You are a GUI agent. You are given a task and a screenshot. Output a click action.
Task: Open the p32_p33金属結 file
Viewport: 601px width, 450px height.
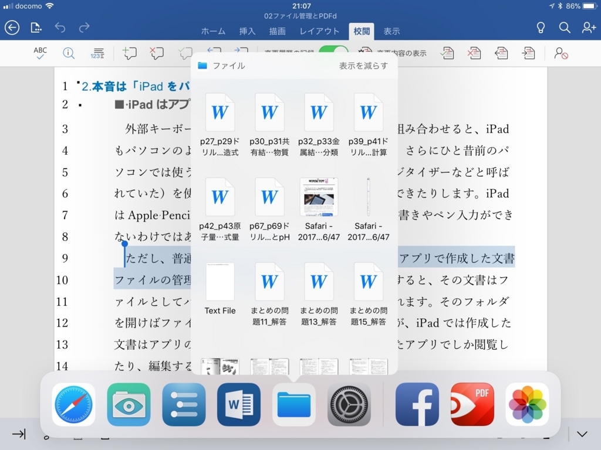click(319, 125)
